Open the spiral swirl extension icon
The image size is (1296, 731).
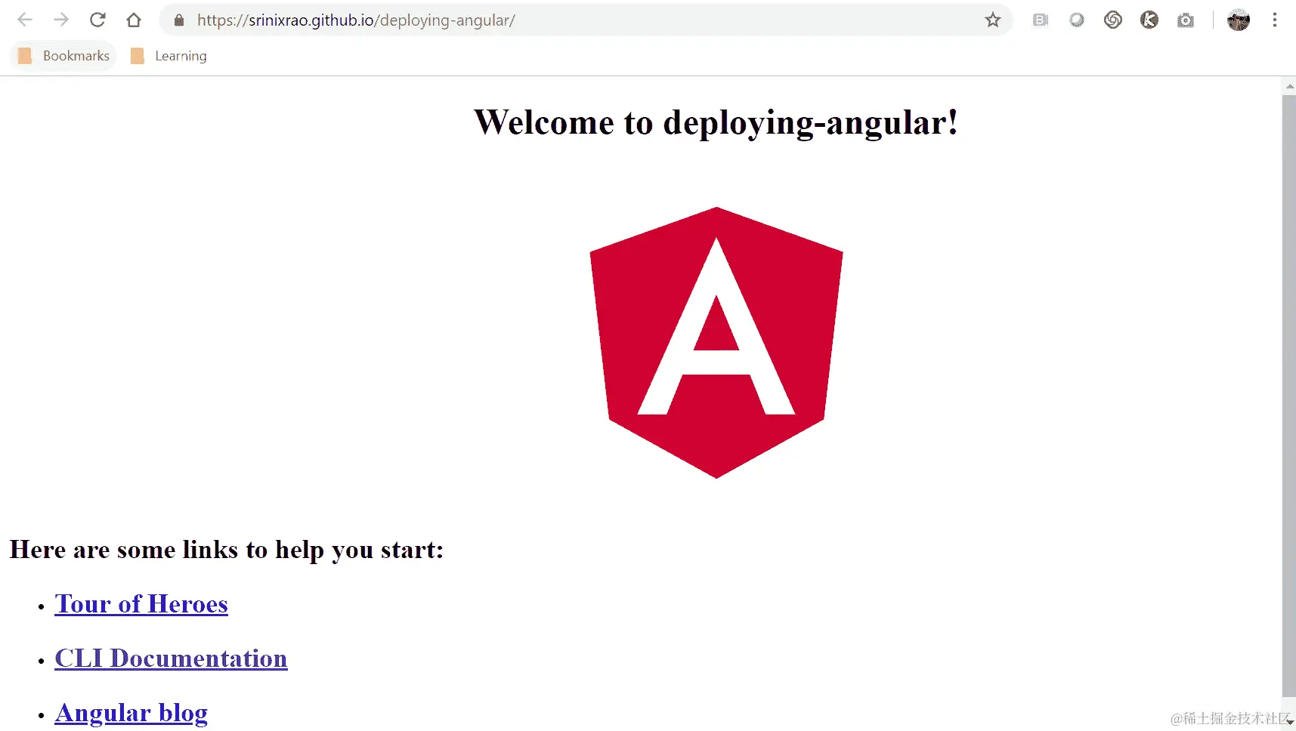point(1113,20)
